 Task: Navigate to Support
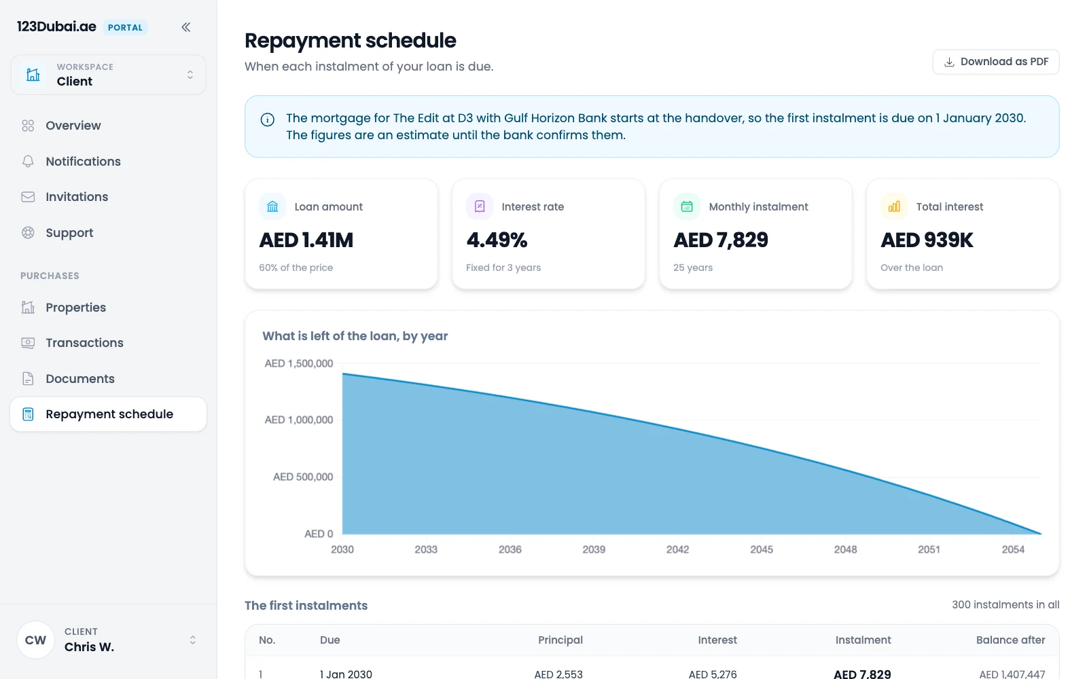click(108, 233)
